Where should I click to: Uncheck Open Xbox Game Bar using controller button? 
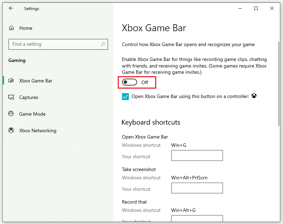[x=125, y=97]
